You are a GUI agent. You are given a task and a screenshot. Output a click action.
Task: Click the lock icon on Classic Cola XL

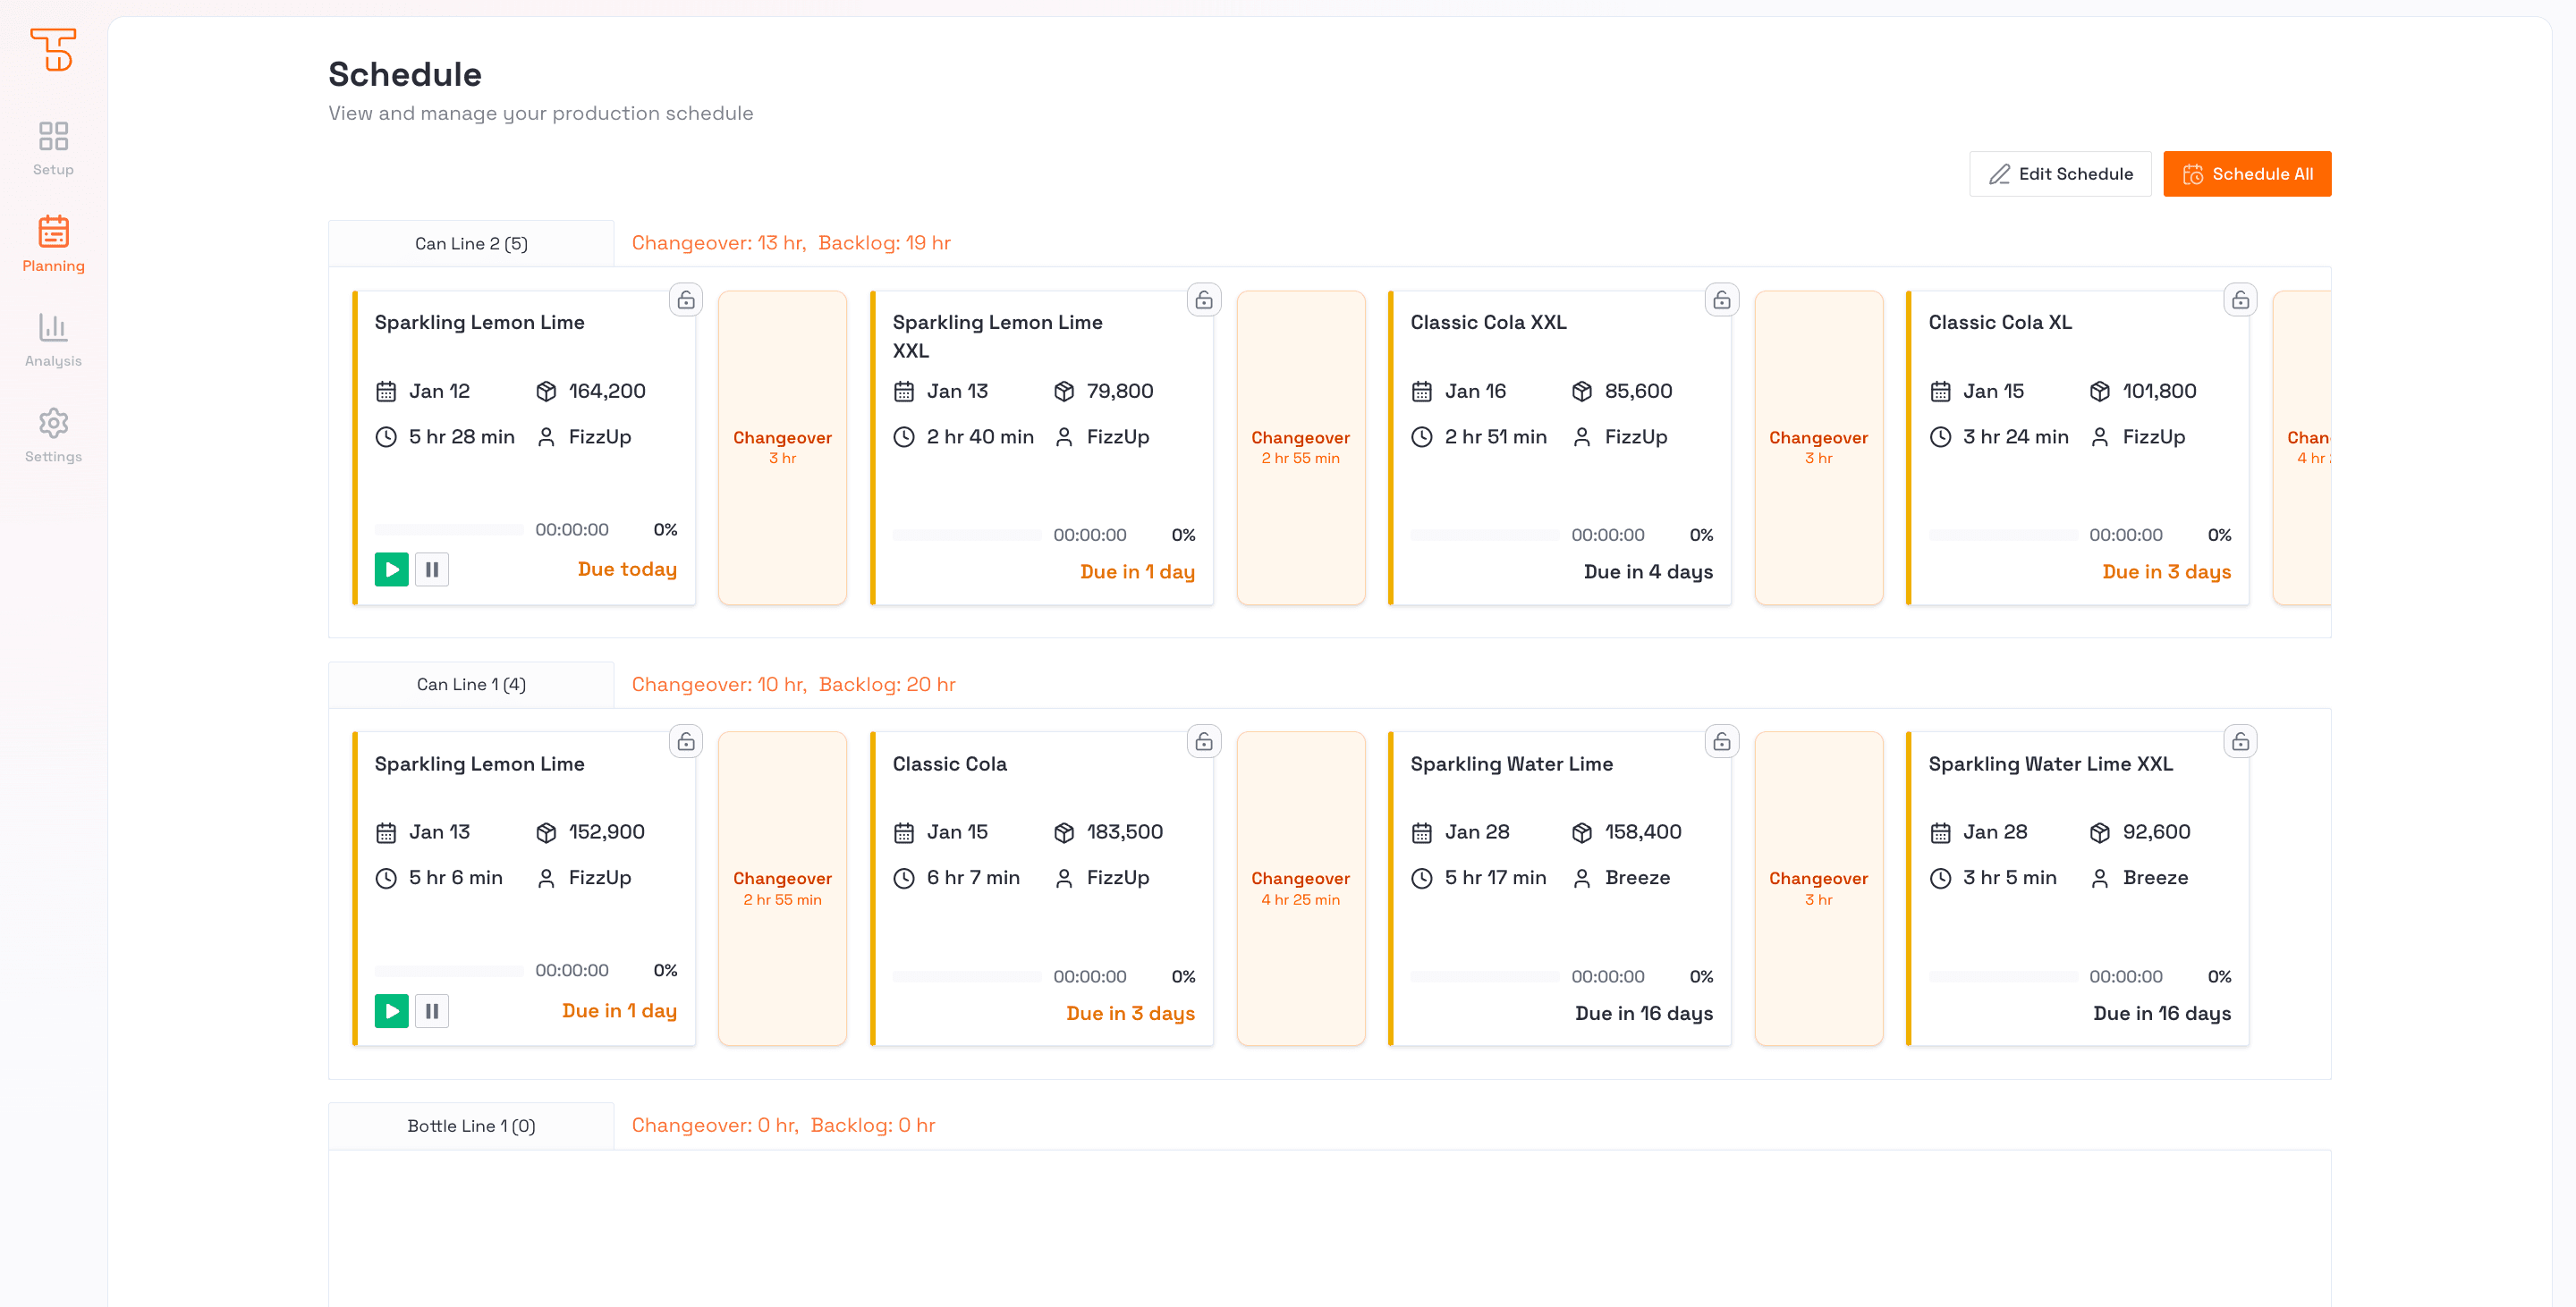pos(2241,299)
